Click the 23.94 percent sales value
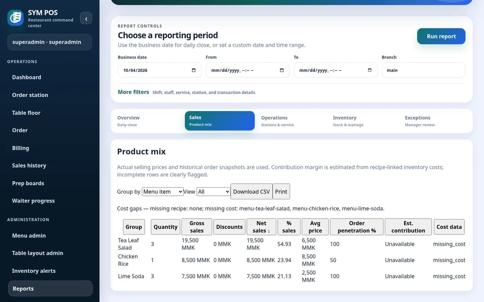The width and height of the screenshot is (484, 302). 284,260
